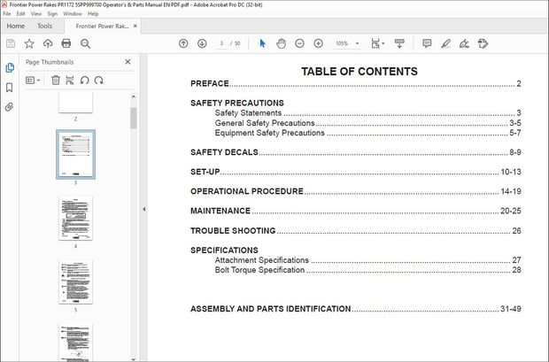Image resolution: width=549 pixels, height=362 pixels.
Task: Switch to the Home tab
Action: tap(15, 26)
